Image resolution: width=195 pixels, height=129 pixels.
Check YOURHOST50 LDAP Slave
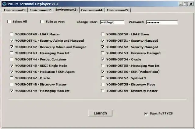103,34
